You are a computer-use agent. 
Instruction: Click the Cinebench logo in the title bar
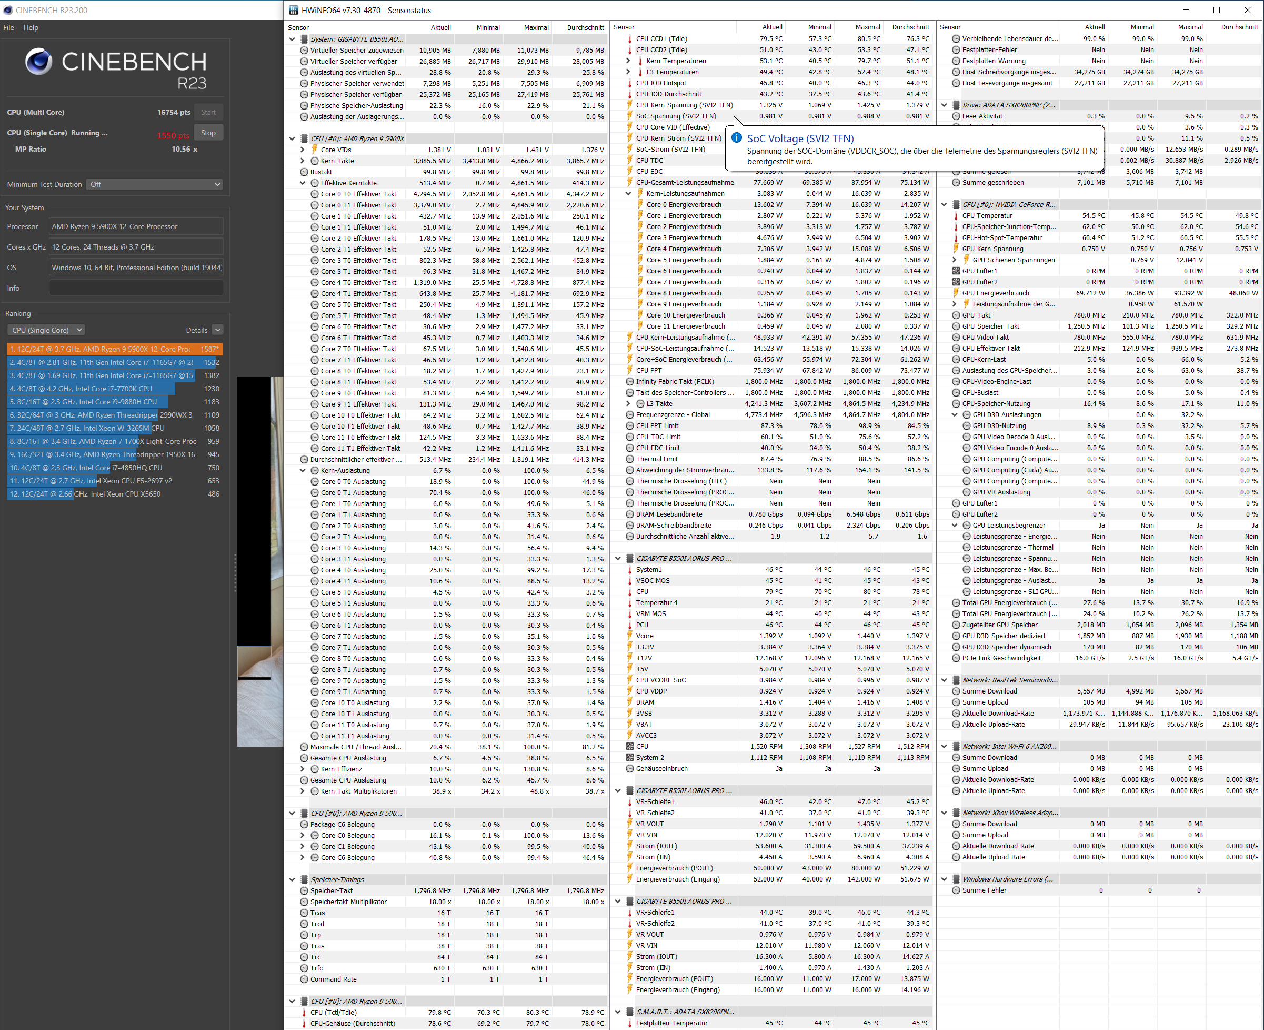tap(8, 10)
